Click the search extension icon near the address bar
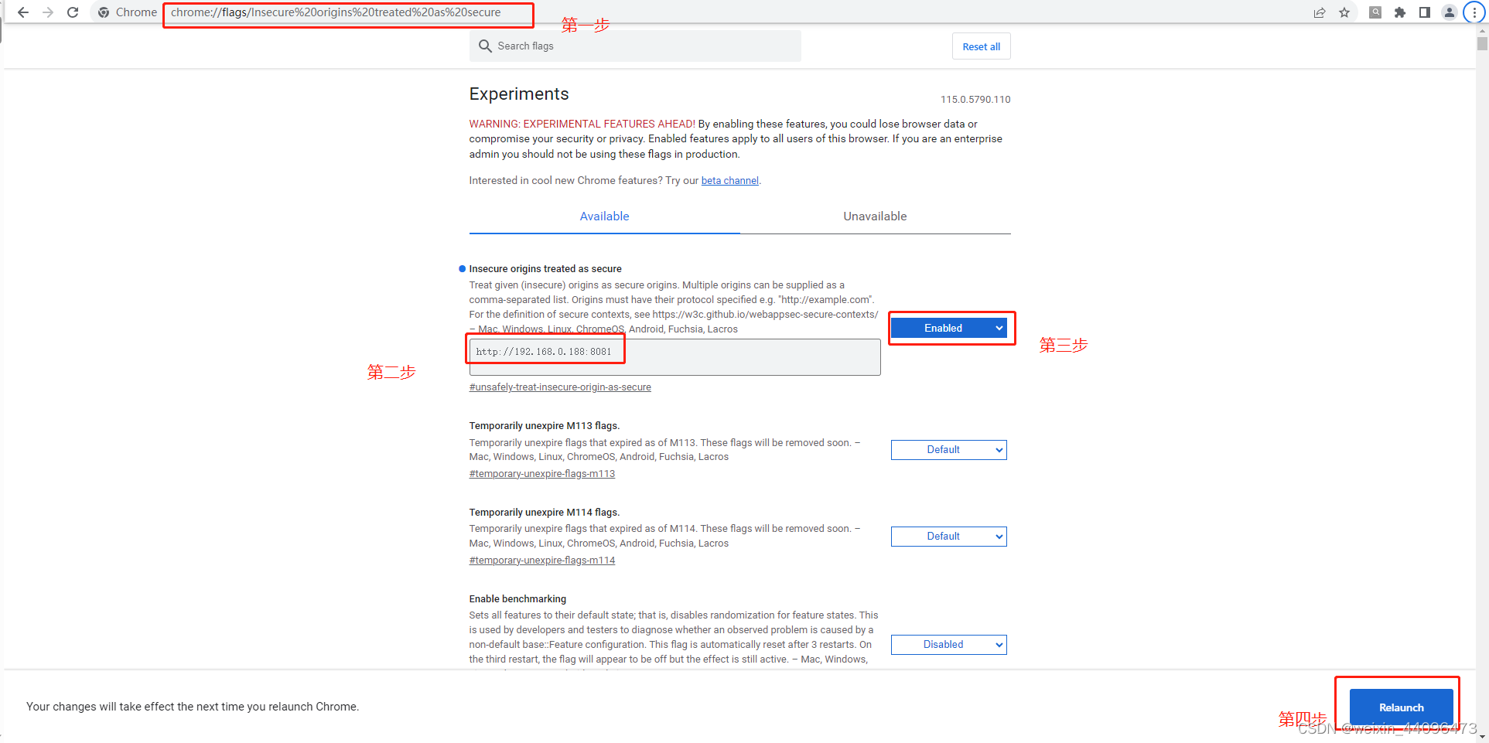The width and height of the screenshot is (1489, 743). click(1375, 12)
